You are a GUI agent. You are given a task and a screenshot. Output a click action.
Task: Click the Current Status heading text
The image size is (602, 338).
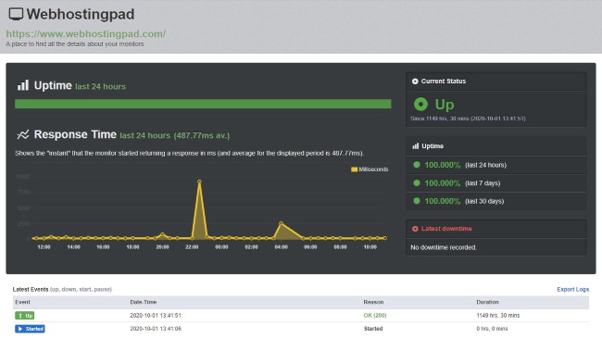444,81
